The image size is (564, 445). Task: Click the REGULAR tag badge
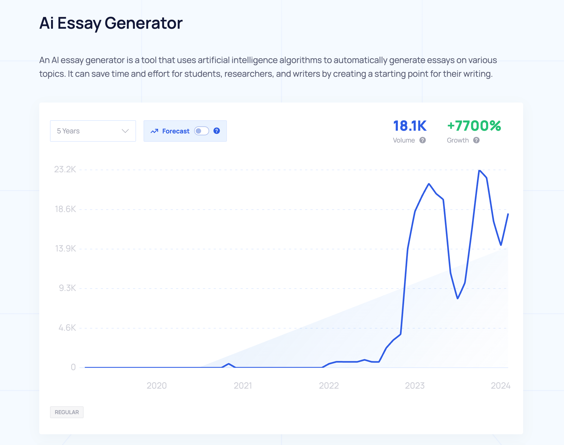pyautogui.click(x=67, y=412)
